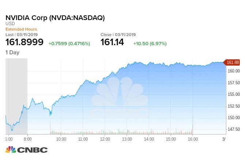Click the red 161.88 current price tag
Screen dimensions: 245x164
[x=233, y=62]
